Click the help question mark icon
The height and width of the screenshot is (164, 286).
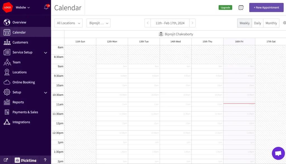pos(45,160)
